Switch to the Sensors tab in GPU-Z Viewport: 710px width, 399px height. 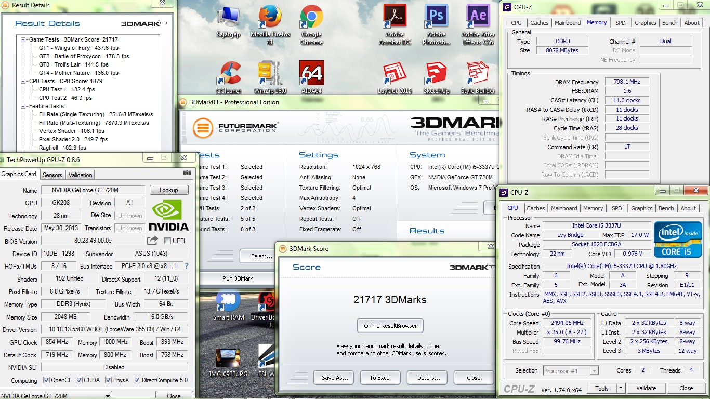[x=52, y=175]
